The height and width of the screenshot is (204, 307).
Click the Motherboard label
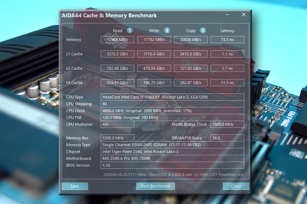78,158
